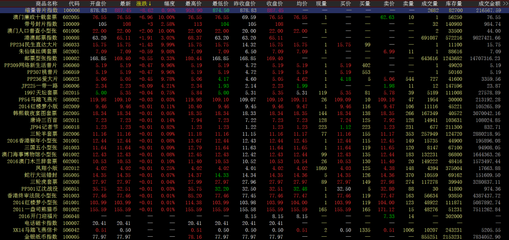Select the 港澳邮票指数 row
The height and width of the screenshot is (240, 509).
pos(254,38)
